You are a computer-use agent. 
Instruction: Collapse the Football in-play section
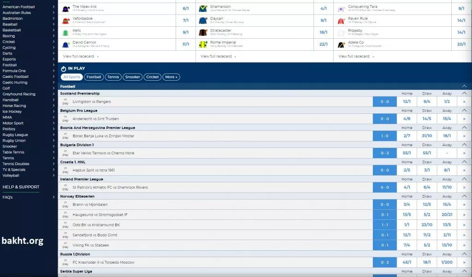coord(464,86)
